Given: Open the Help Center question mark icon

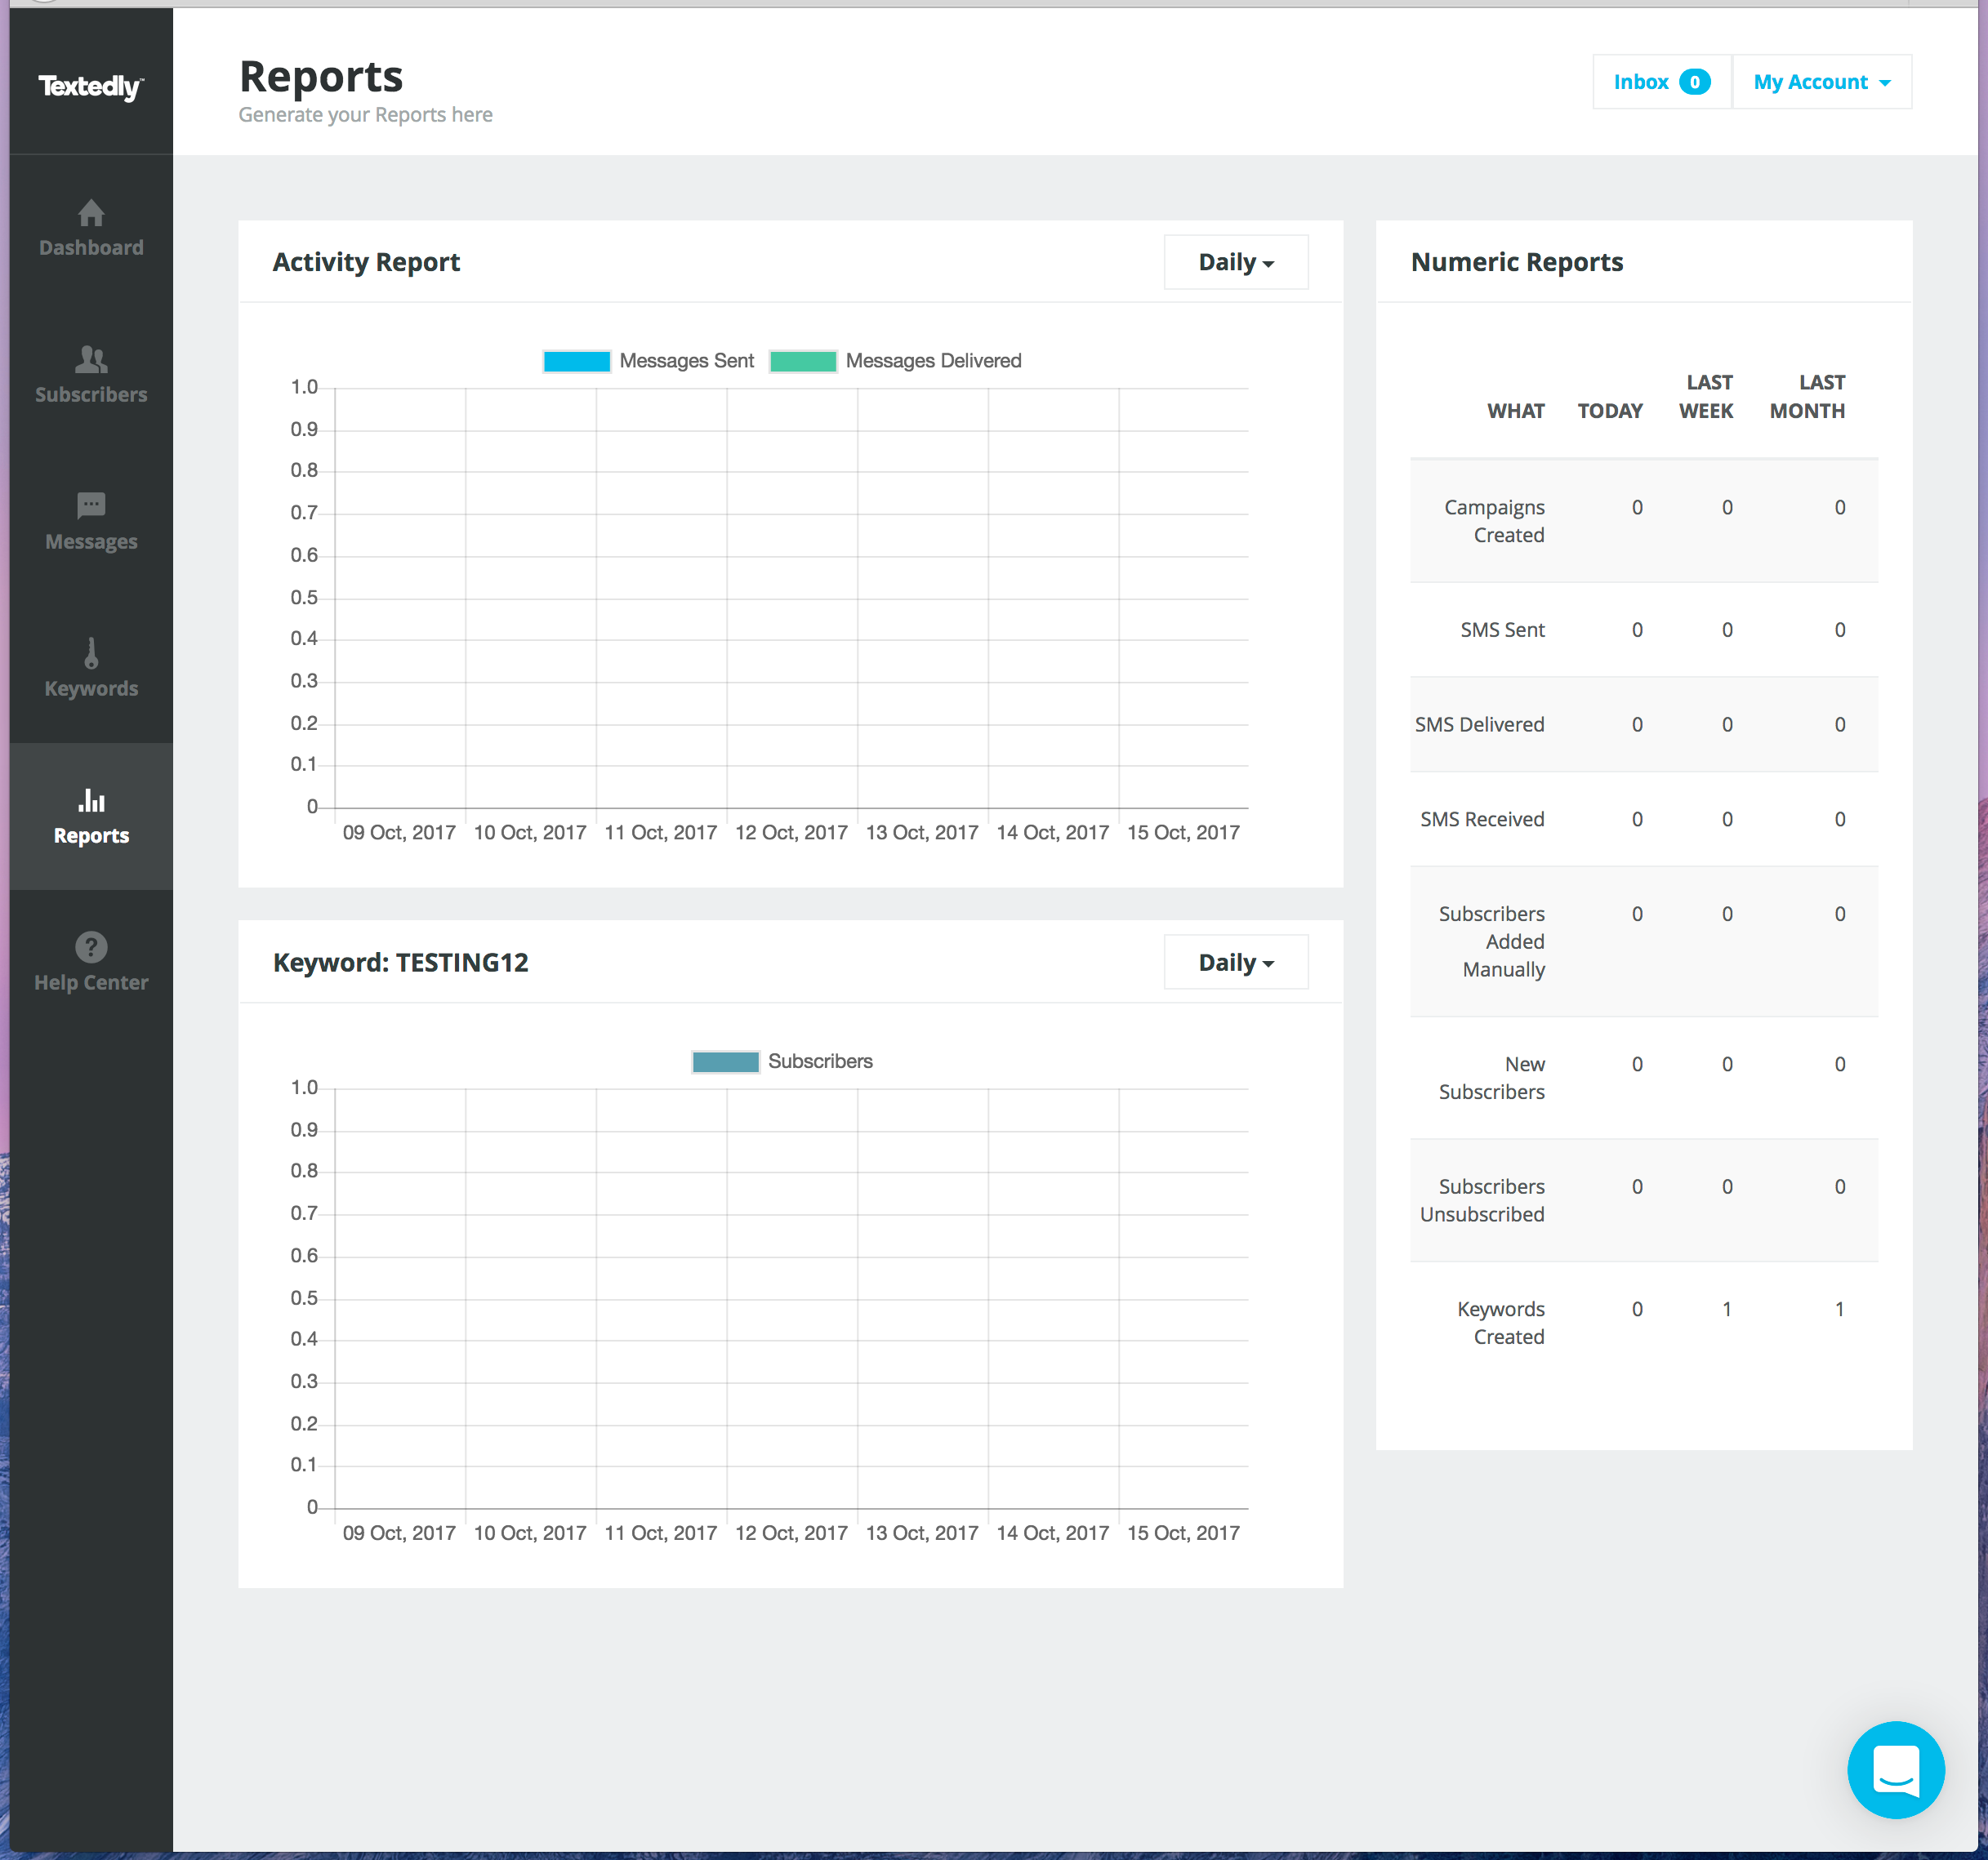Looking at the screenshot, I should [91, 946].
